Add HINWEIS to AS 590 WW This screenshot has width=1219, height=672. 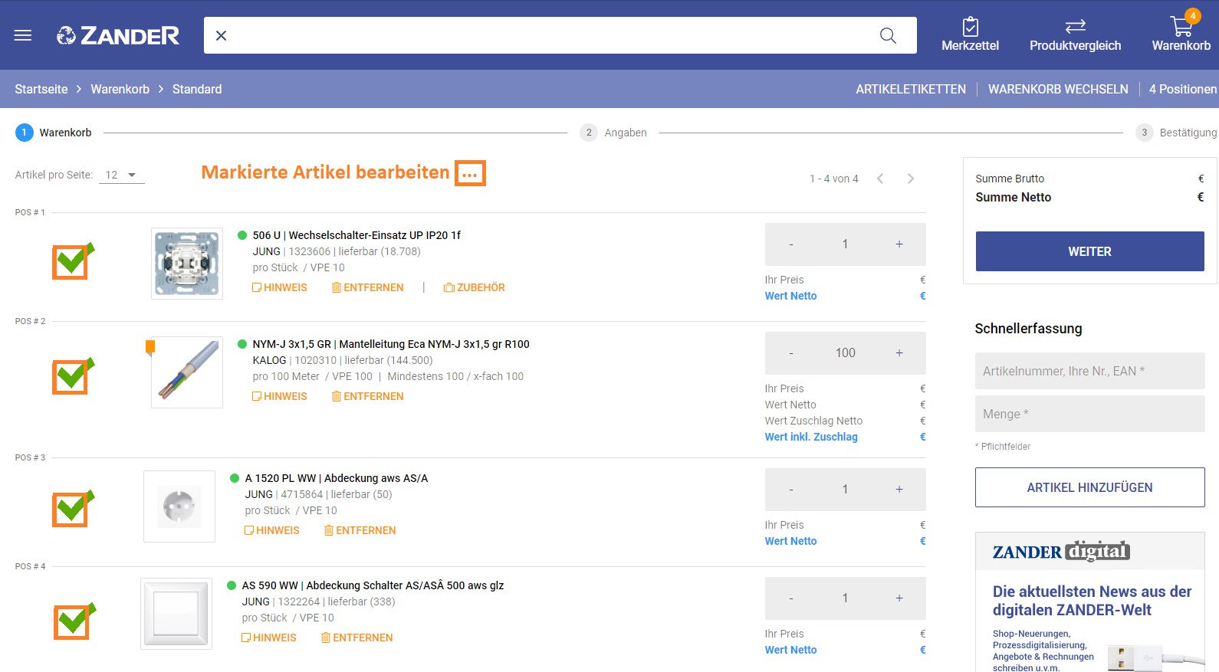click(269, 638)
